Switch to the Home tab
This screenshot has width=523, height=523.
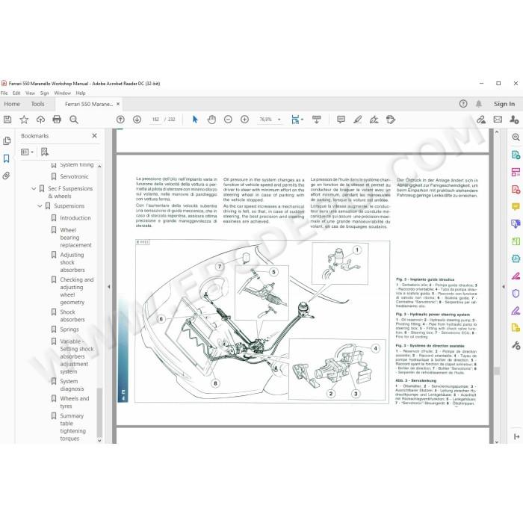tap(12, 104)
